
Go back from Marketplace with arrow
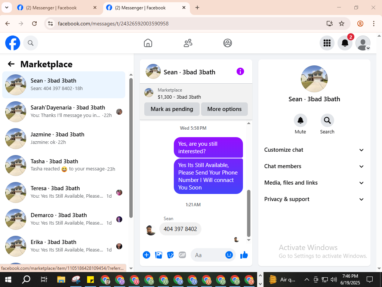pos(11,64)
